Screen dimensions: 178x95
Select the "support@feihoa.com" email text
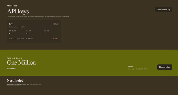[x=34, y=84]
